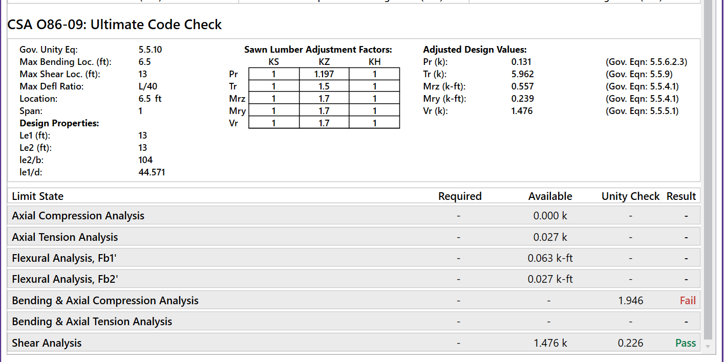725x362 pixels.
Task: Click the Gov. Eqn 5.5.5.1 reference
Action: (x=642, y=111)
